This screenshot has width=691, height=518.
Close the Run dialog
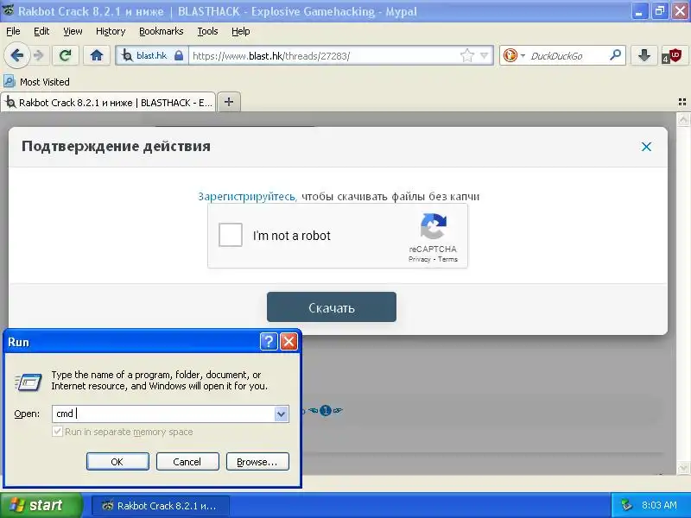(289, 341)
